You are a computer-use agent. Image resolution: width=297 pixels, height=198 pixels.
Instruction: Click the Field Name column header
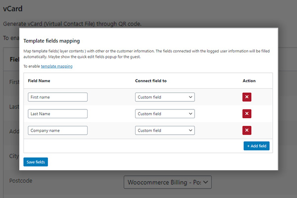(x=39, y=81)
